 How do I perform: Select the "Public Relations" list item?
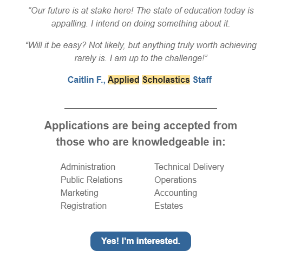[x=92, y=180]
